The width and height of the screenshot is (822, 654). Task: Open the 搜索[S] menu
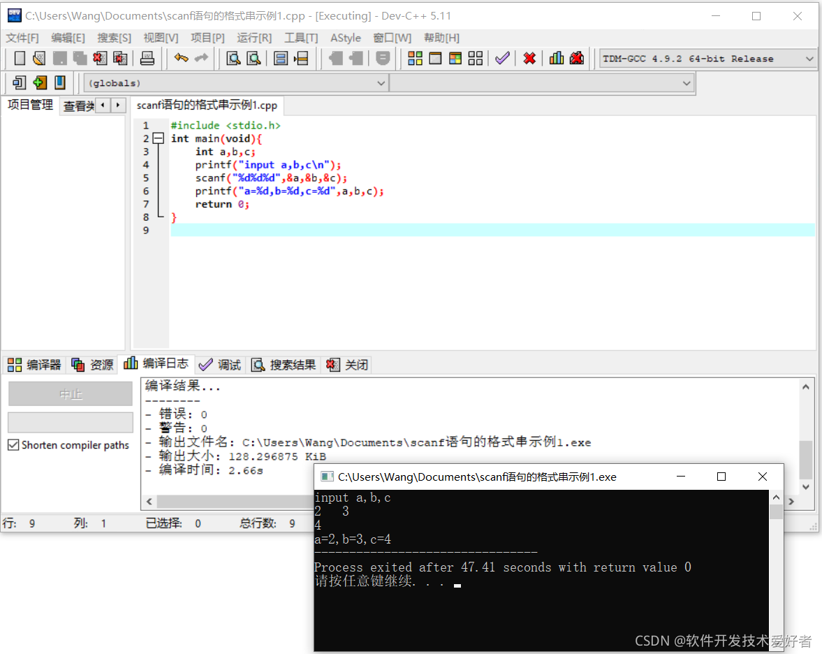click(x=115, y=38)
